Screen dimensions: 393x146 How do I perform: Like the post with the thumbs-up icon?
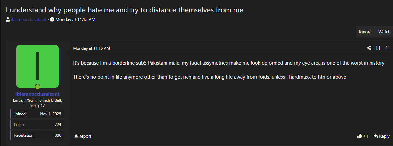359,136
